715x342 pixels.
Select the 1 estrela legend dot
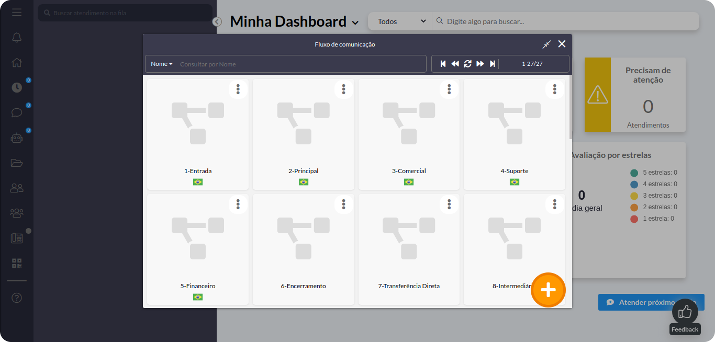(x=634, y=219)
